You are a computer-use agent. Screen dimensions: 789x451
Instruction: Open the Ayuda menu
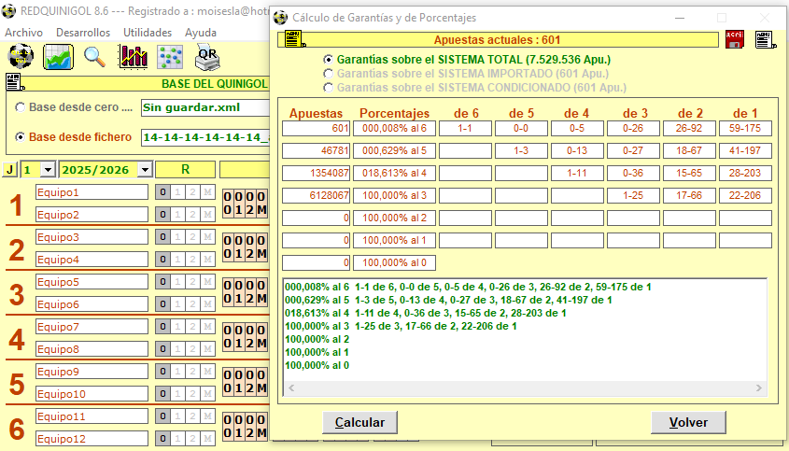coord(200,33)
